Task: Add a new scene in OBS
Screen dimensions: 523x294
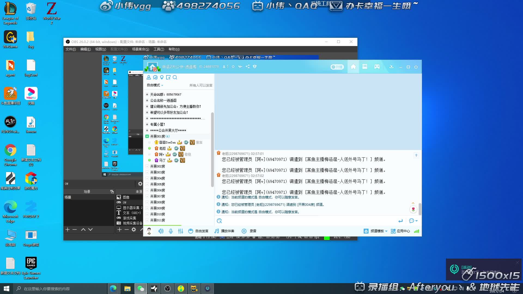Action: [68, 229]
